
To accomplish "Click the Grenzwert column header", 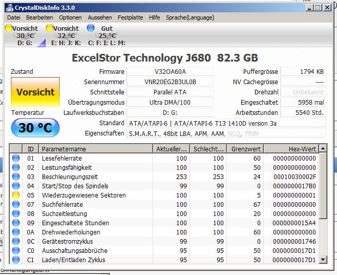I will (245, 149).
